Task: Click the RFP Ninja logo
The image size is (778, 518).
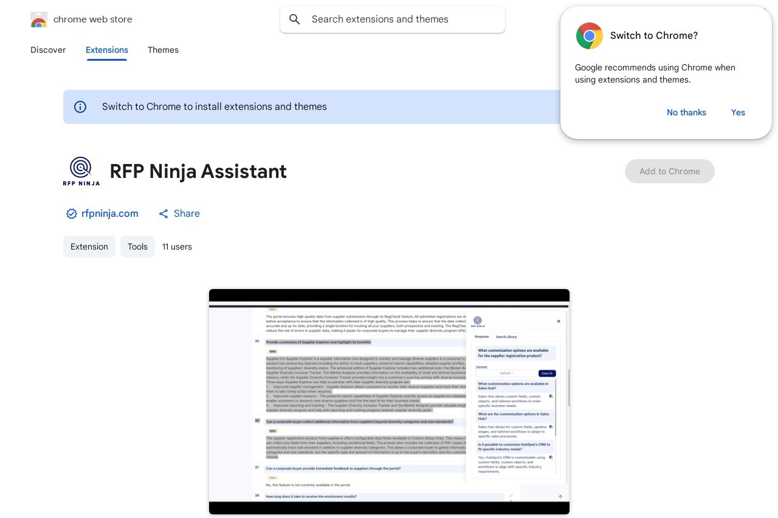Action: point(81,171)
